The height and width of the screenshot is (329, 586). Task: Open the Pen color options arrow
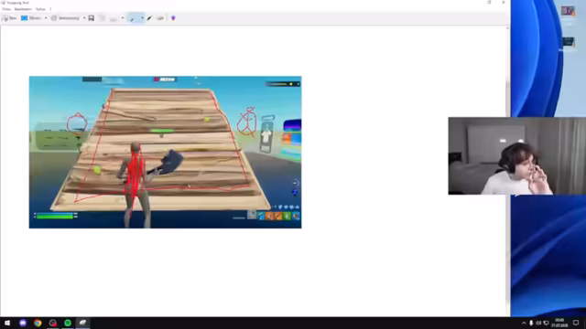tap(142, 18)
